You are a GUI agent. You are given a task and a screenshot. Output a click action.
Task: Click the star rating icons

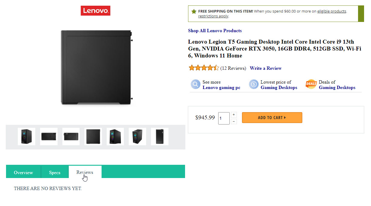tap(204, 68)
